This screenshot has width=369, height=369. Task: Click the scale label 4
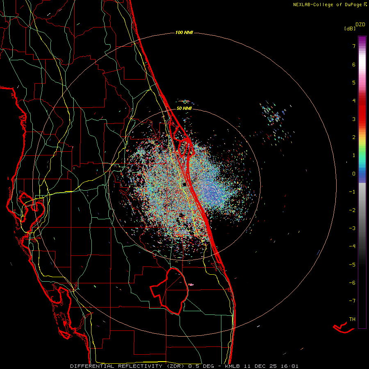tap(354, 101)
